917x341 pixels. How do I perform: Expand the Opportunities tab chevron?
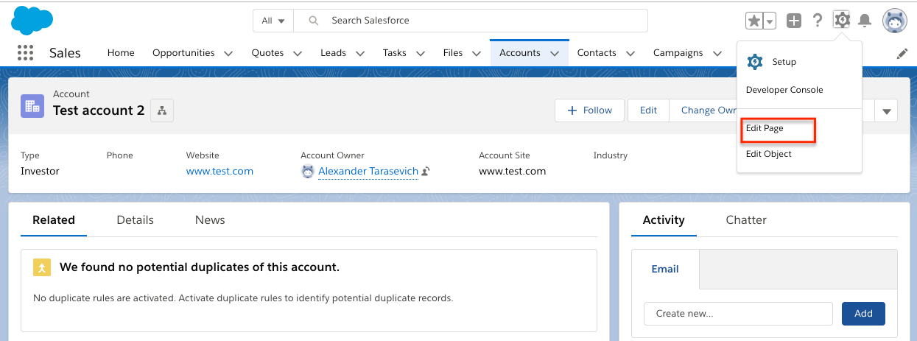[228, 54]
